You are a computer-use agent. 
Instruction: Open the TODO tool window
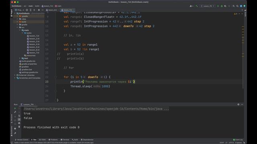[43, 140]
